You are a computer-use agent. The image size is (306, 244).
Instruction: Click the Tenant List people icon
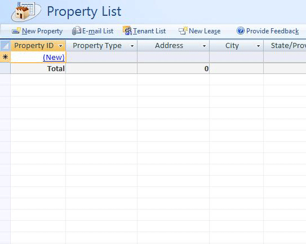127,30
